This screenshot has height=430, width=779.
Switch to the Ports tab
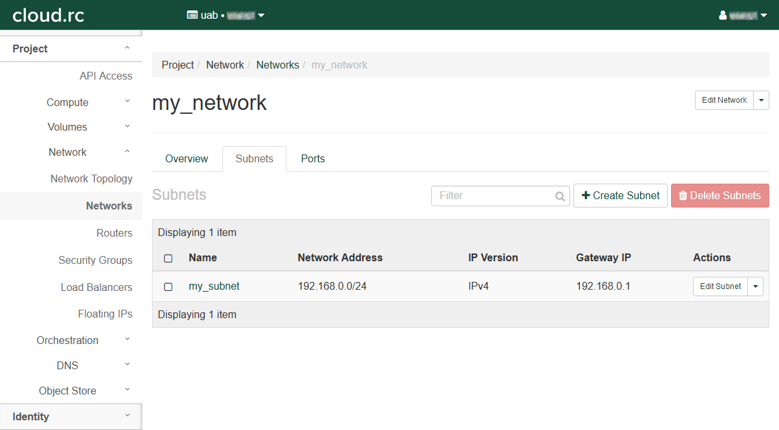point(313,158)
